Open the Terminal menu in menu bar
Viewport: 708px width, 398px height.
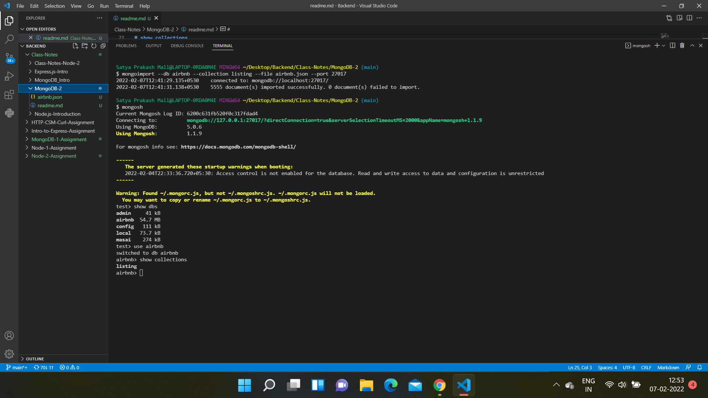pos(124,6)
